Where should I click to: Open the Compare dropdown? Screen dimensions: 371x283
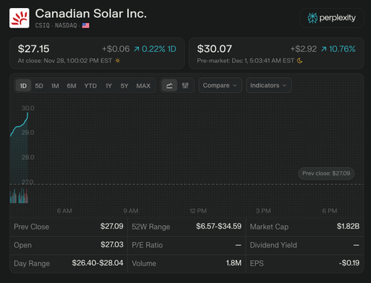pos(220,85)
